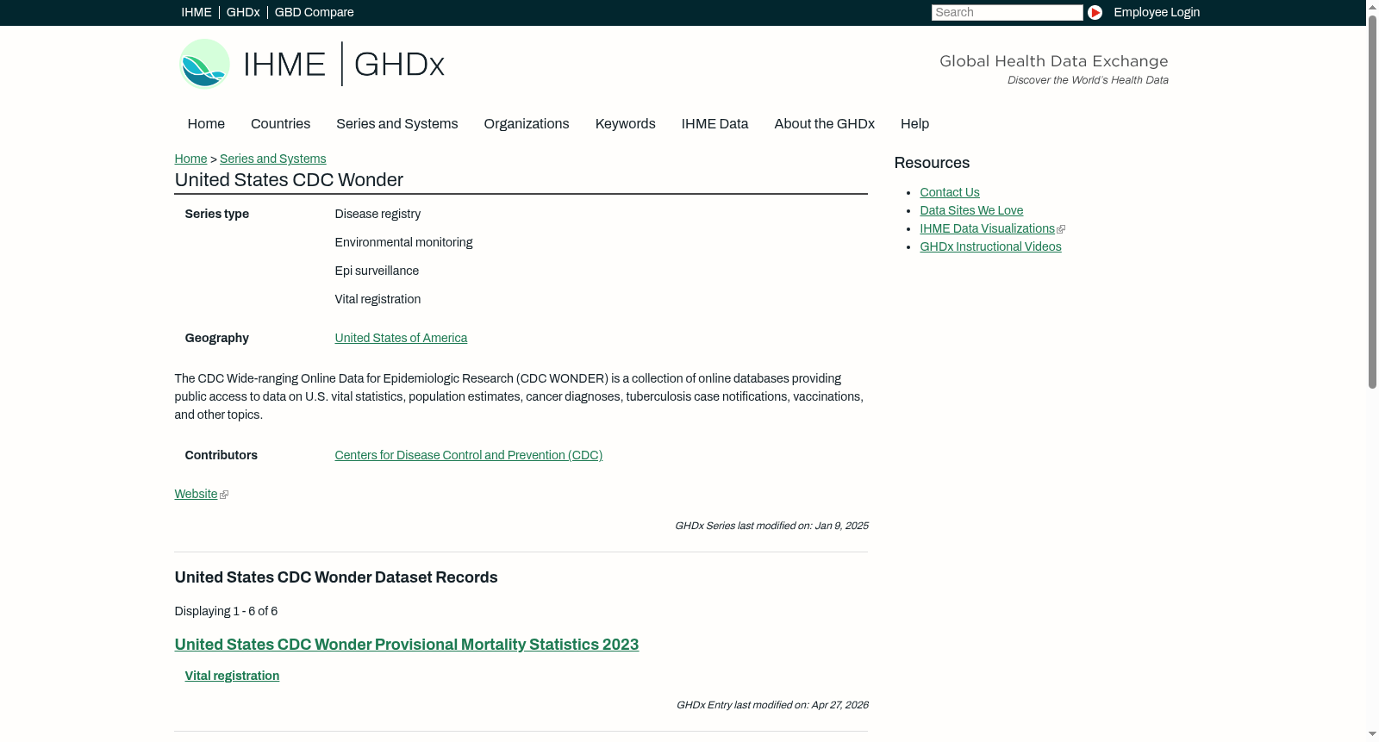Open the Help menu
Screen dimensions: 1379x742
click(x=914, y=123)
